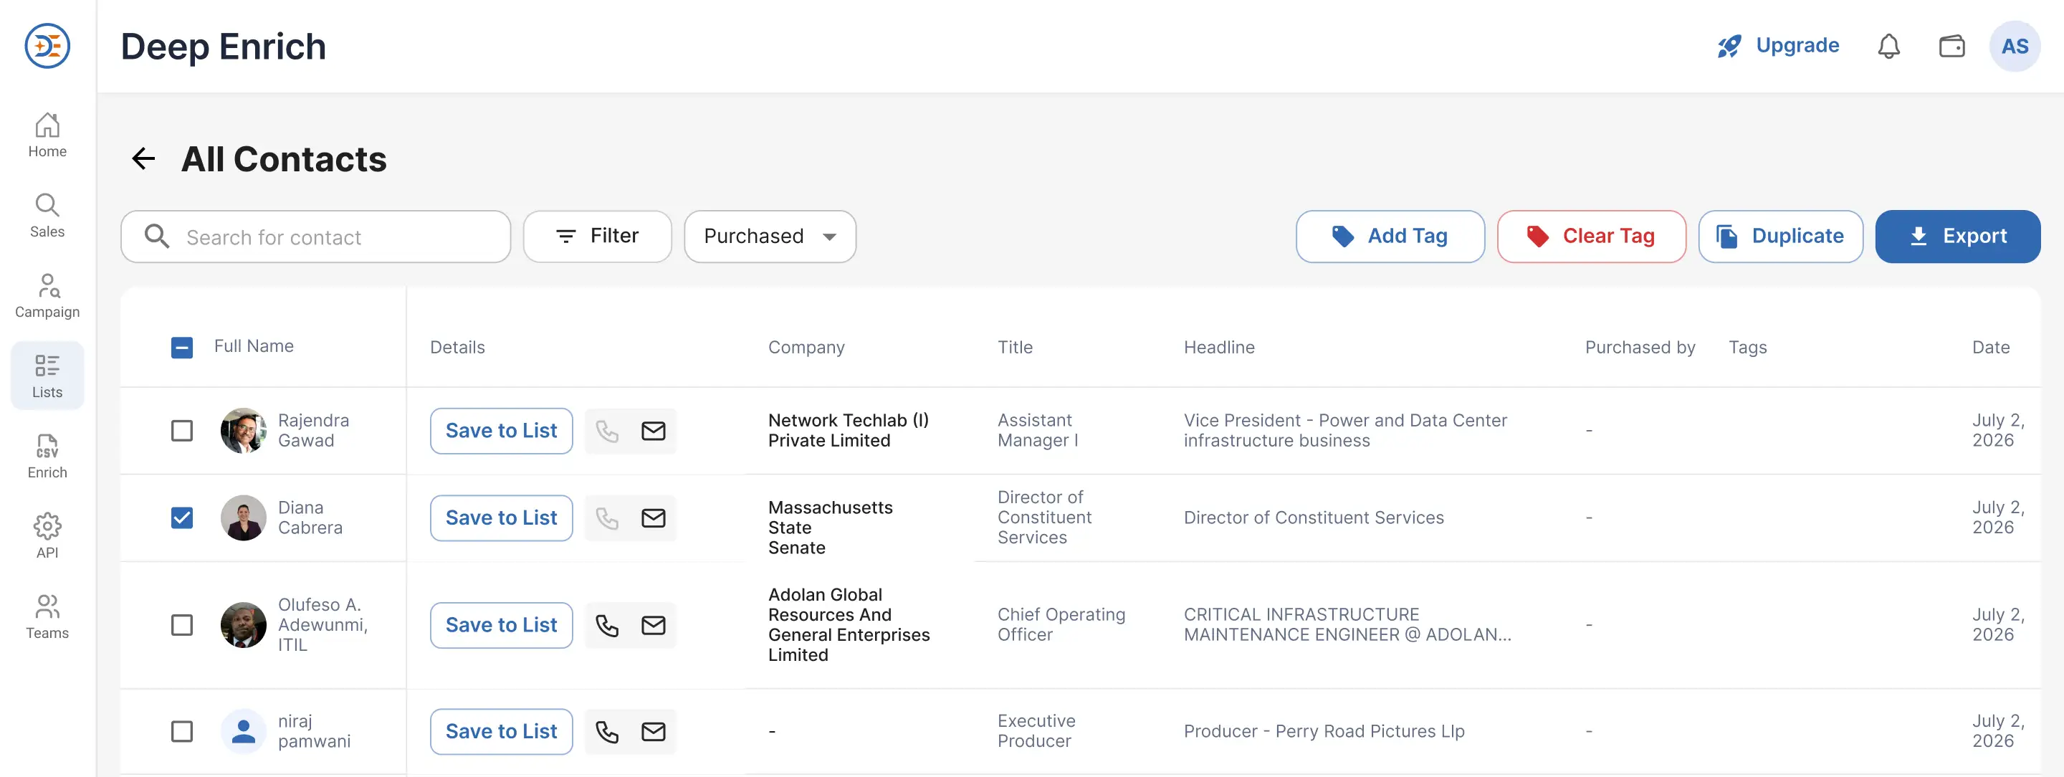Focus the Search for contact field
The width and height of the screenshot is (2064, 777).
tap(315, 237)
